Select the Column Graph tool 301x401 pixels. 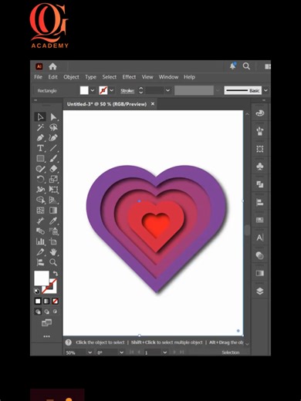coord(40,241)
